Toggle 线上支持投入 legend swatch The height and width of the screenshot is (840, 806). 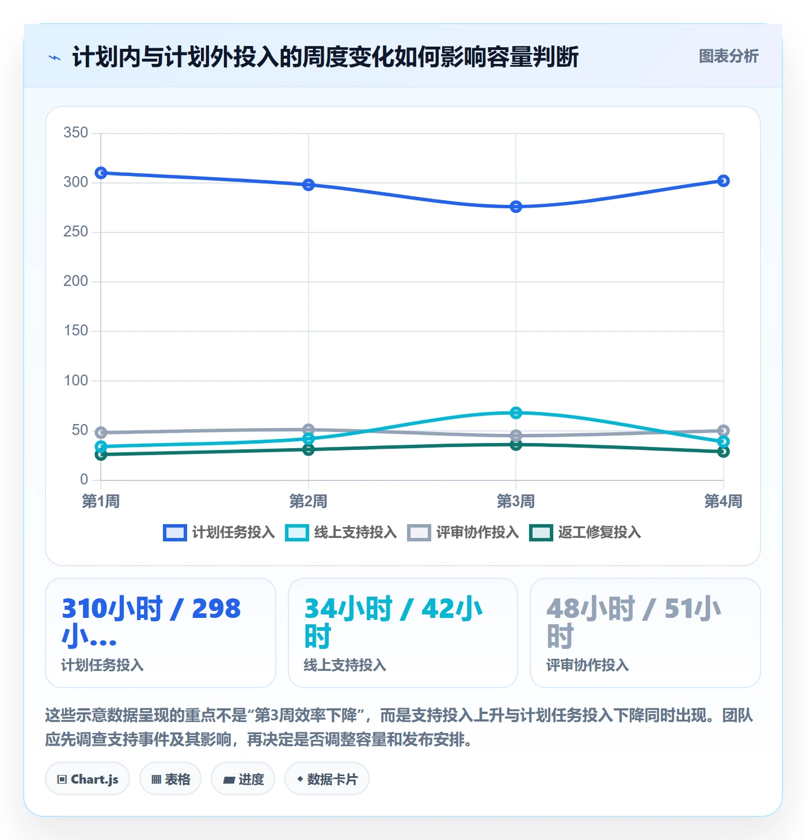297,533
